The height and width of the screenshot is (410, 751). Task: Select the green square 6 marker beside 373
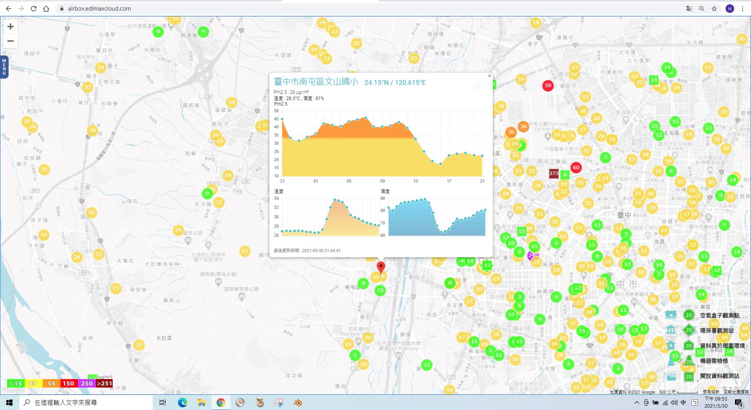[564, 175]
